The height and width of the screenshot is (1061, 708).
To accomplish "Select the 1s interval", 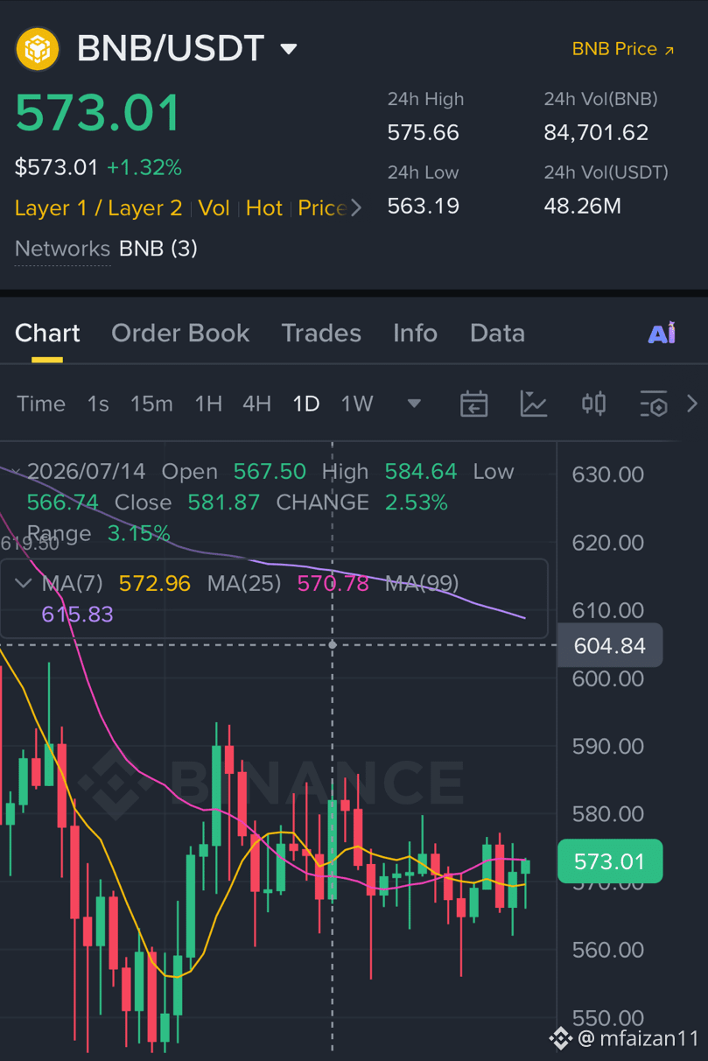I will [98, 404].
